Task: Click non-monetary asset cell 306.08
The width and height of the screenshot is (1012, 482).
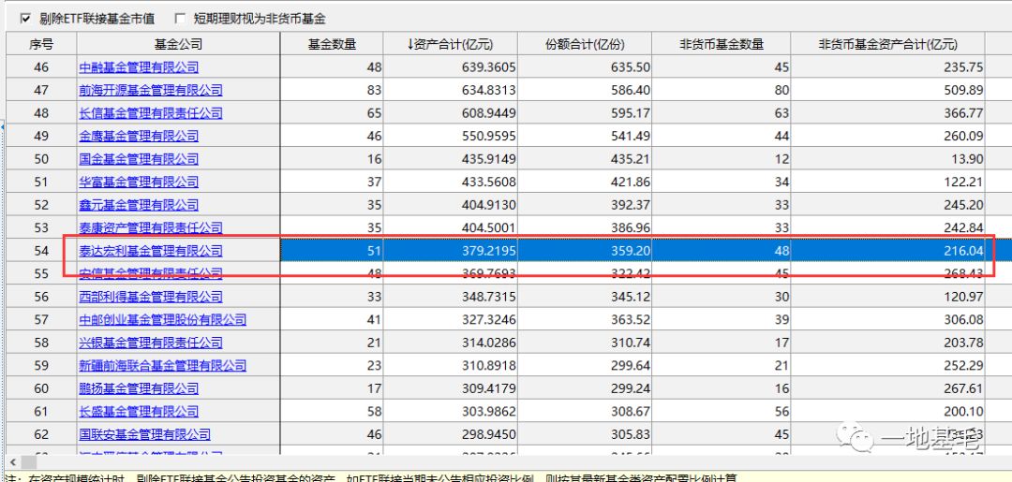Action: 888,319
